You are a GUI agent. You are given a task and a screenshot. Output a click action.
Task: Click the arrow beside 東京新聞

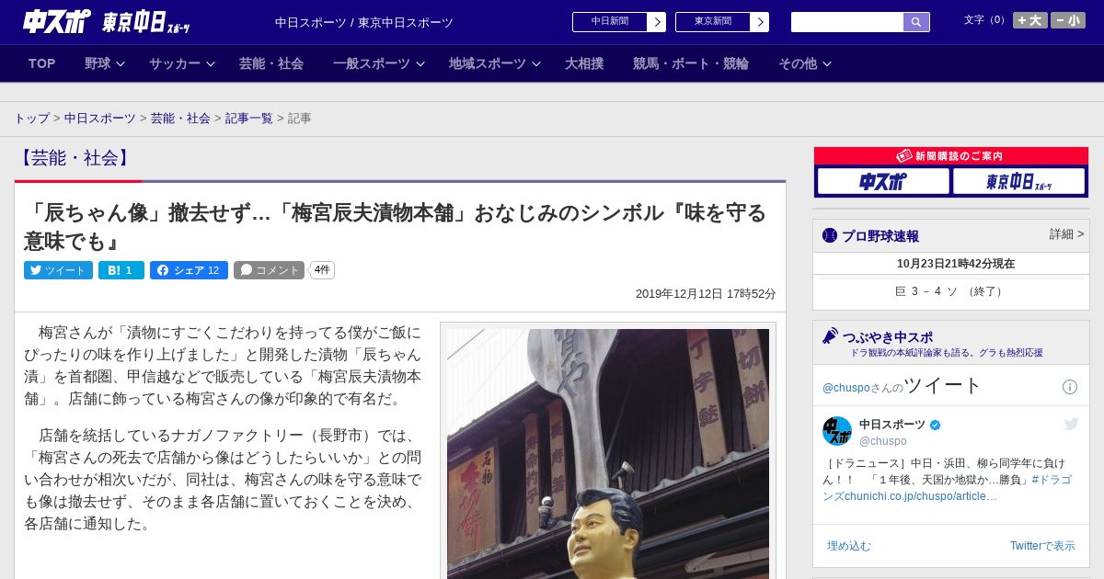pyautogui.click(x=760, y=22)
